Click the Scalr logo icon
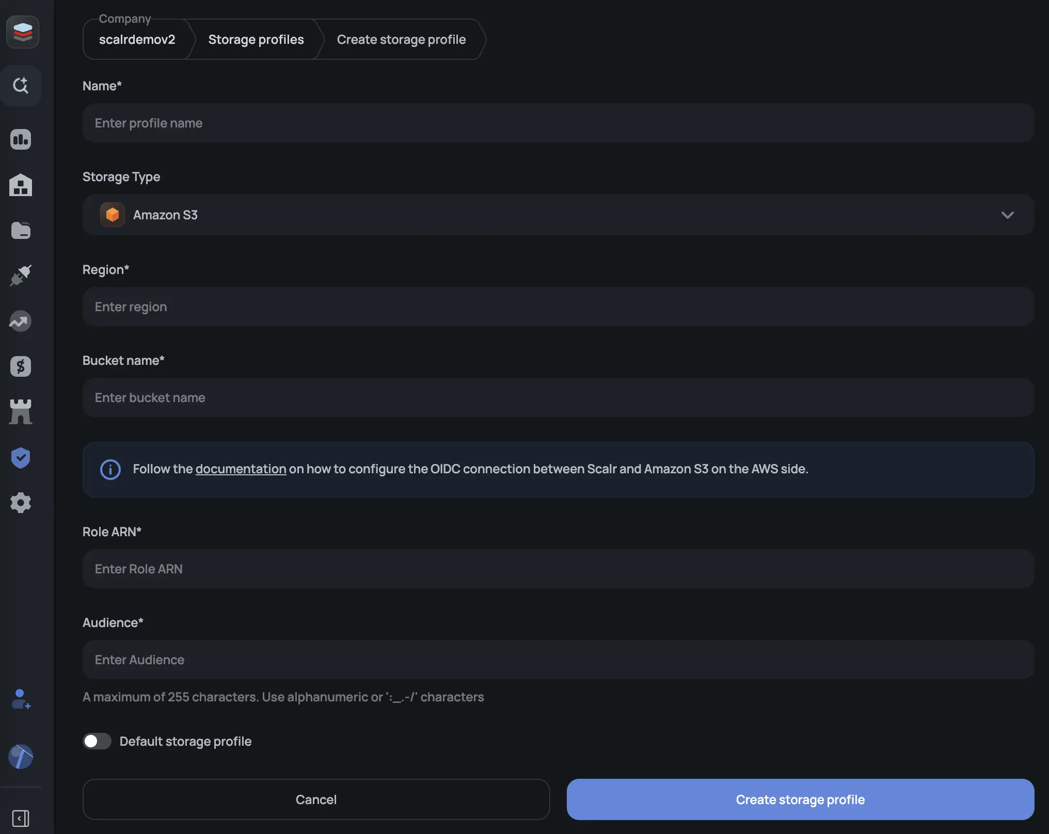Image resolution: width=1049 pixels, height=834 pixels. pos(22,32)
